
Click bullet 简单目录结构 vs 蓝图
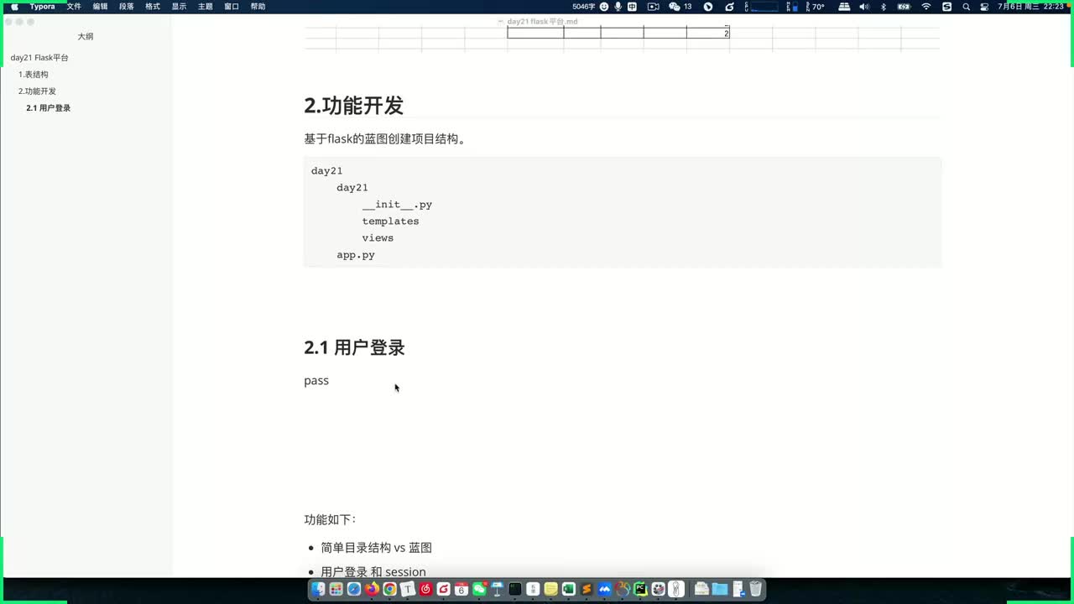(376, 548)
